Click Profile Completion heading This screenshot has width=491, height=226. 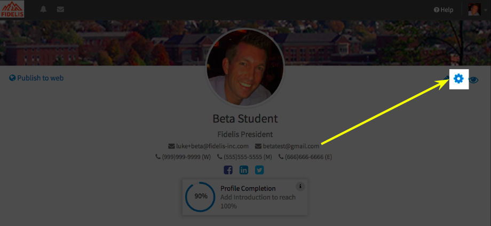tap(248, 189)
